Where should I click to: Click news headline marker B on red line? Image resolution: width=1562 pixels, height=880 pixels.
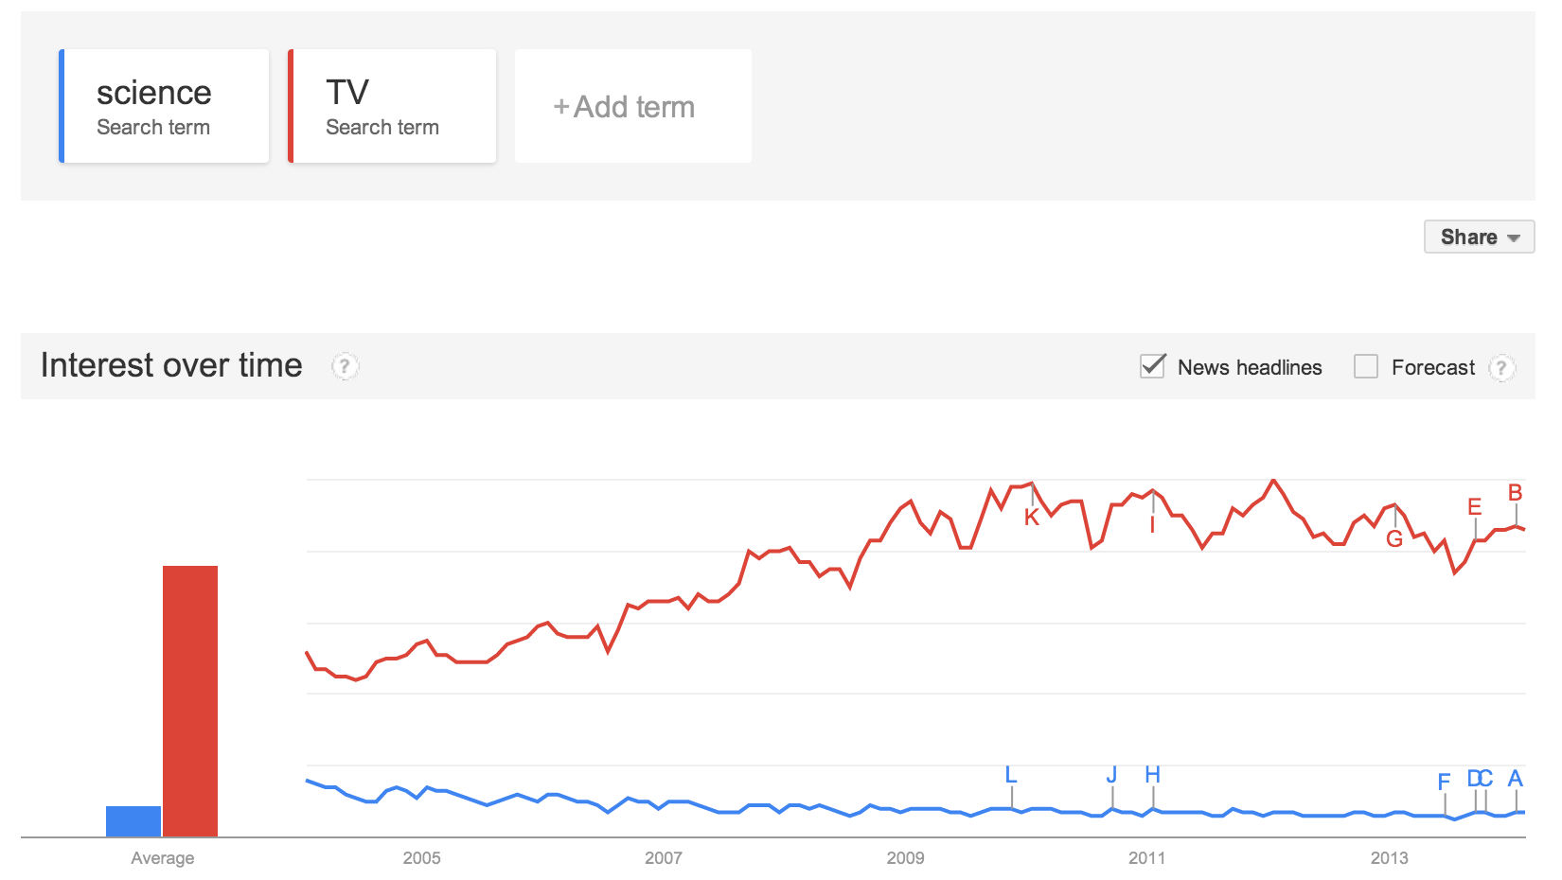coord(1515,493)
